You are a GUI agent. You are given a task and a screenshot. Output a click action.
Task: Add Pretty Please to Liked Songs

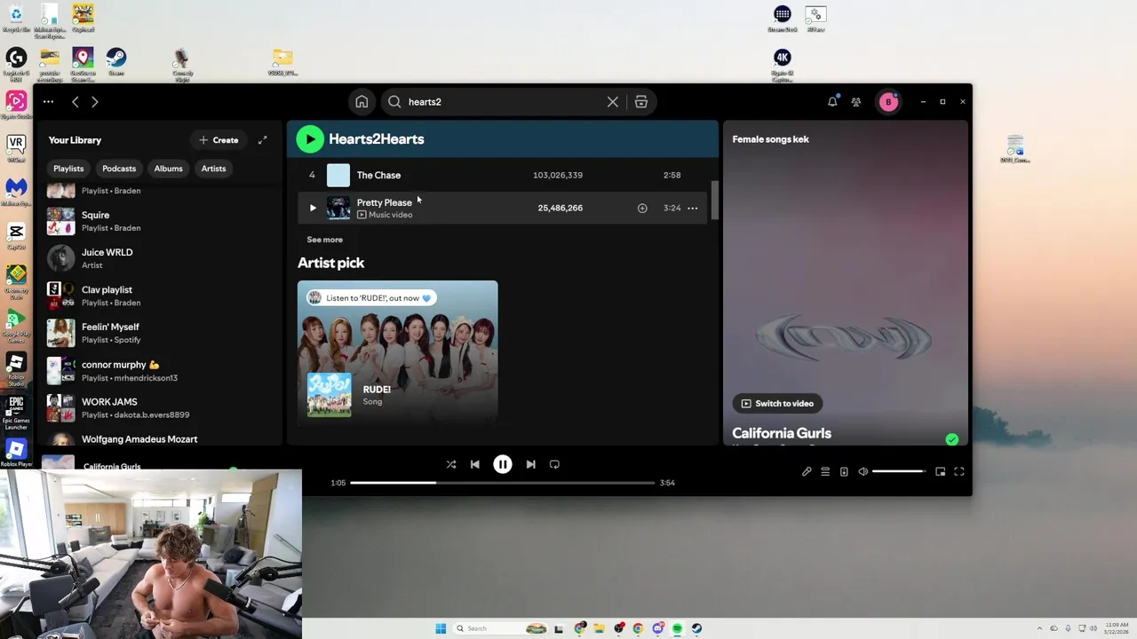click(x=642, y=208)
